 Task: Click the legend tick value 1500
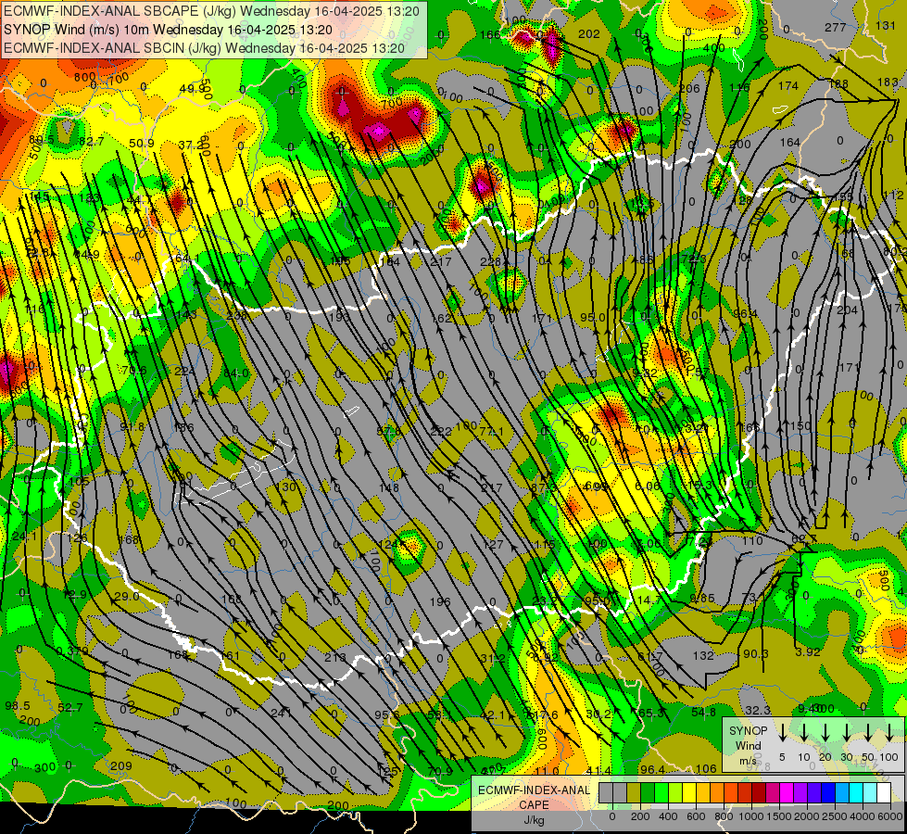pyautogui.click(x=779, y=816)
